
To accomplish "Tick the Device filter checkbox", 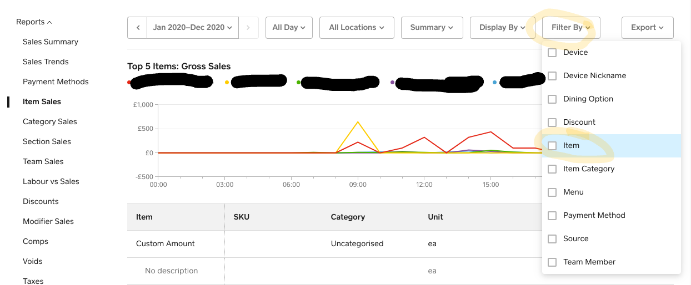I will click(552, 53).
